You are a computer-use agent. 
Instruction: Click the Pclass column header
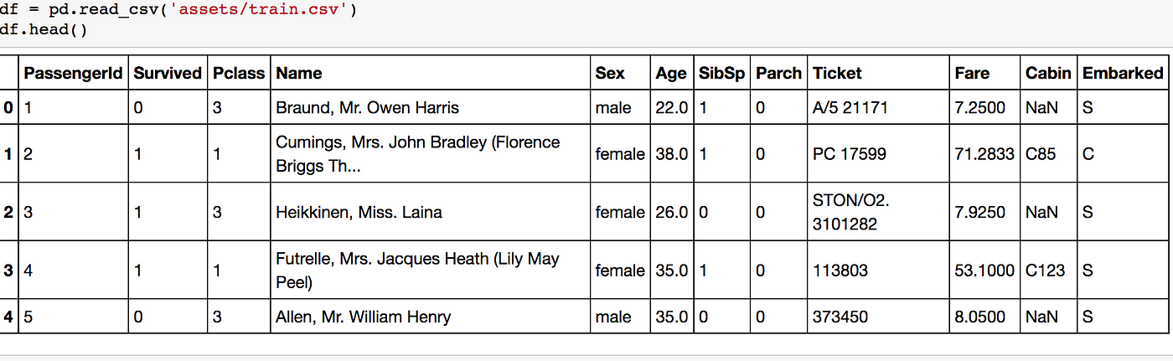[x=239, y=73]
